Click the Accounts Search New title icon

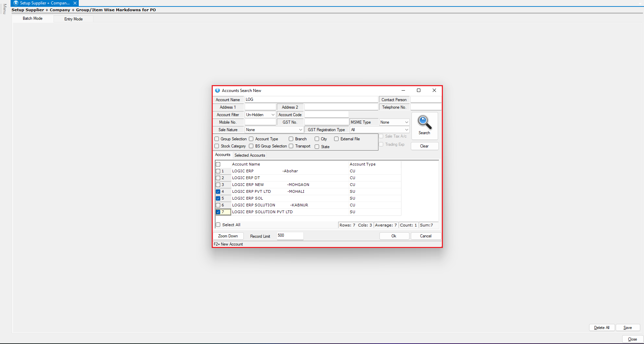coord(218,91)
